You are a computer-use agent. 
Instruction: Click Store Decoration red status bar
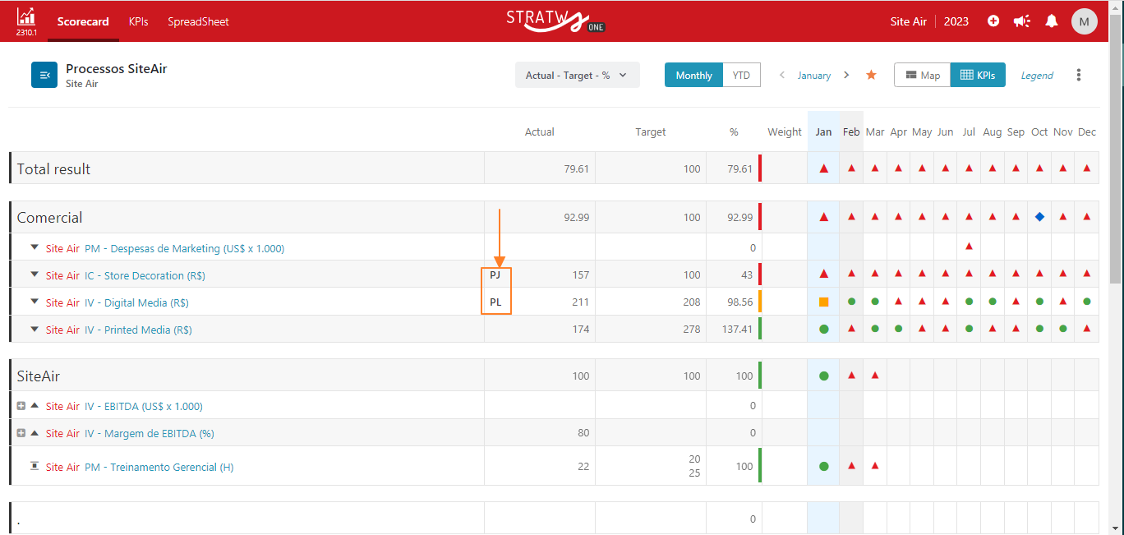pyautogui.click(x=760, y=274)
